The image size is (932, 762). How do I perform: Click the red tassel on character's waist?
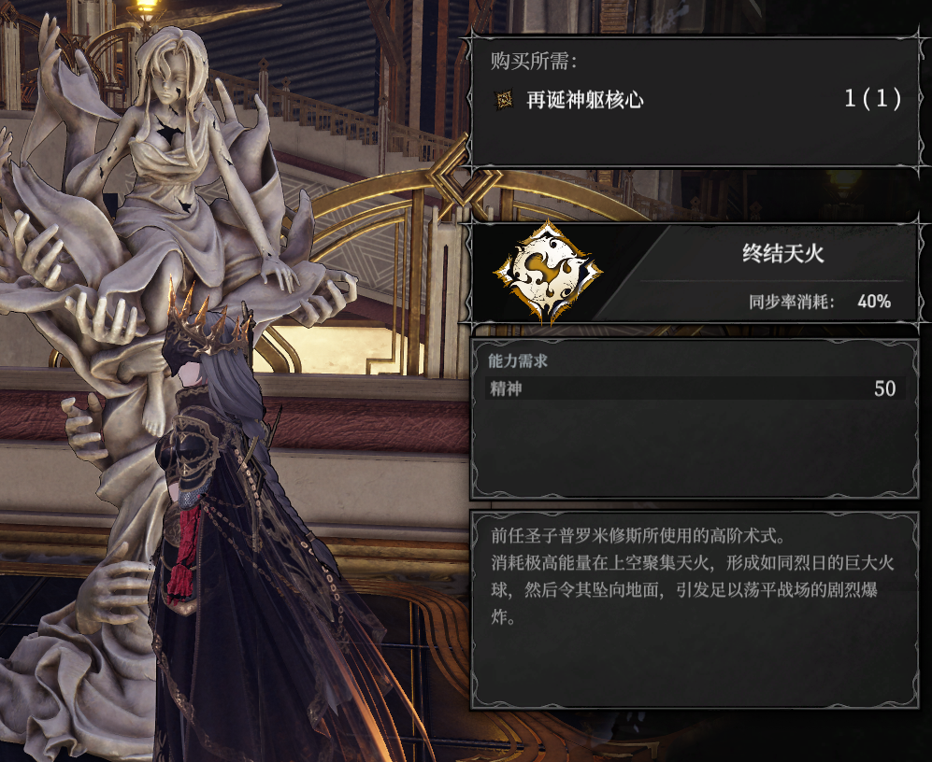coord(180,554)
